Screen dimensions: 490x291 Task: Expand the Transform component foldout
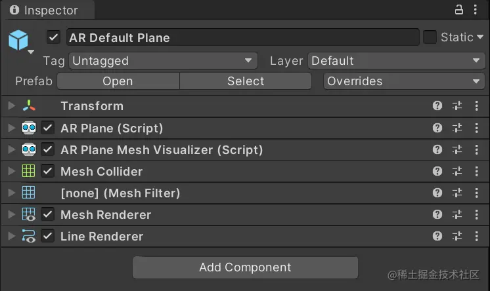tap(12, 106)
